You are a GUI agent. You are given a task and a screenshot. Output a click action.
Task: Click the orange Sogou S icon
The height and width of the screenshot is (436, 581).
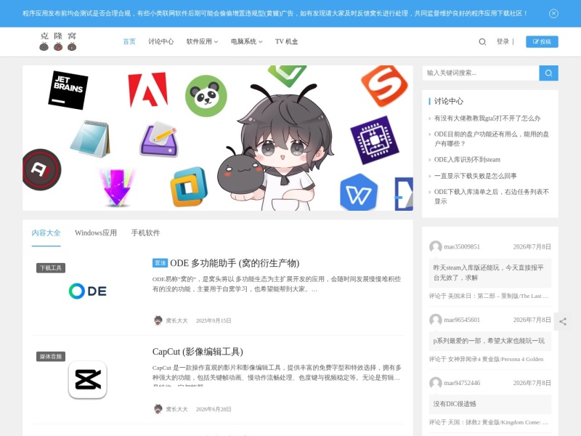(x=384, y=86)
